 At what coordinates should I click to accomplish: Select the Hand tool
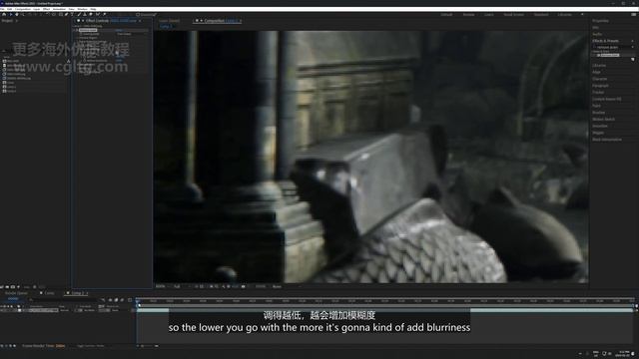pyautogui.click(x=17, y=14)
